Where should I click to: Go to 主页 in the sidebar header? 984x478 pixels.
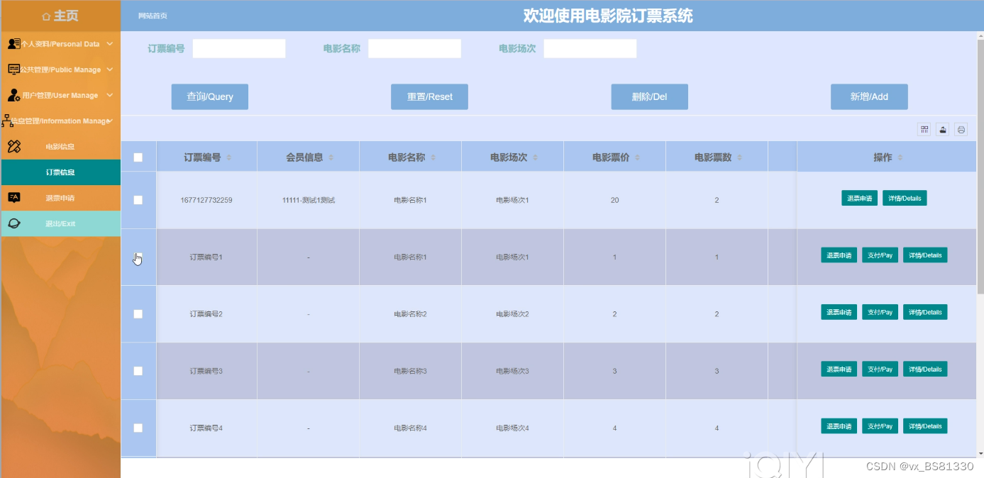66,16
